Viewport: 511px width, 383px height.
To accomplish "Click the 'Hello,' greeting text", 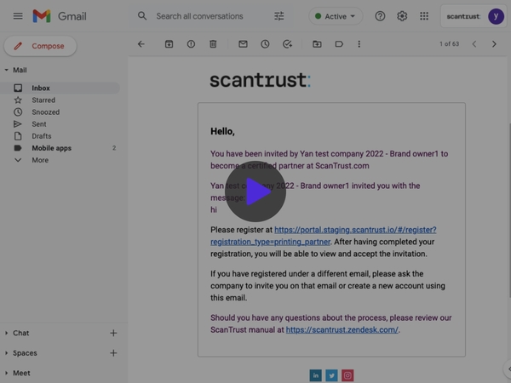I will coord(222,131).
